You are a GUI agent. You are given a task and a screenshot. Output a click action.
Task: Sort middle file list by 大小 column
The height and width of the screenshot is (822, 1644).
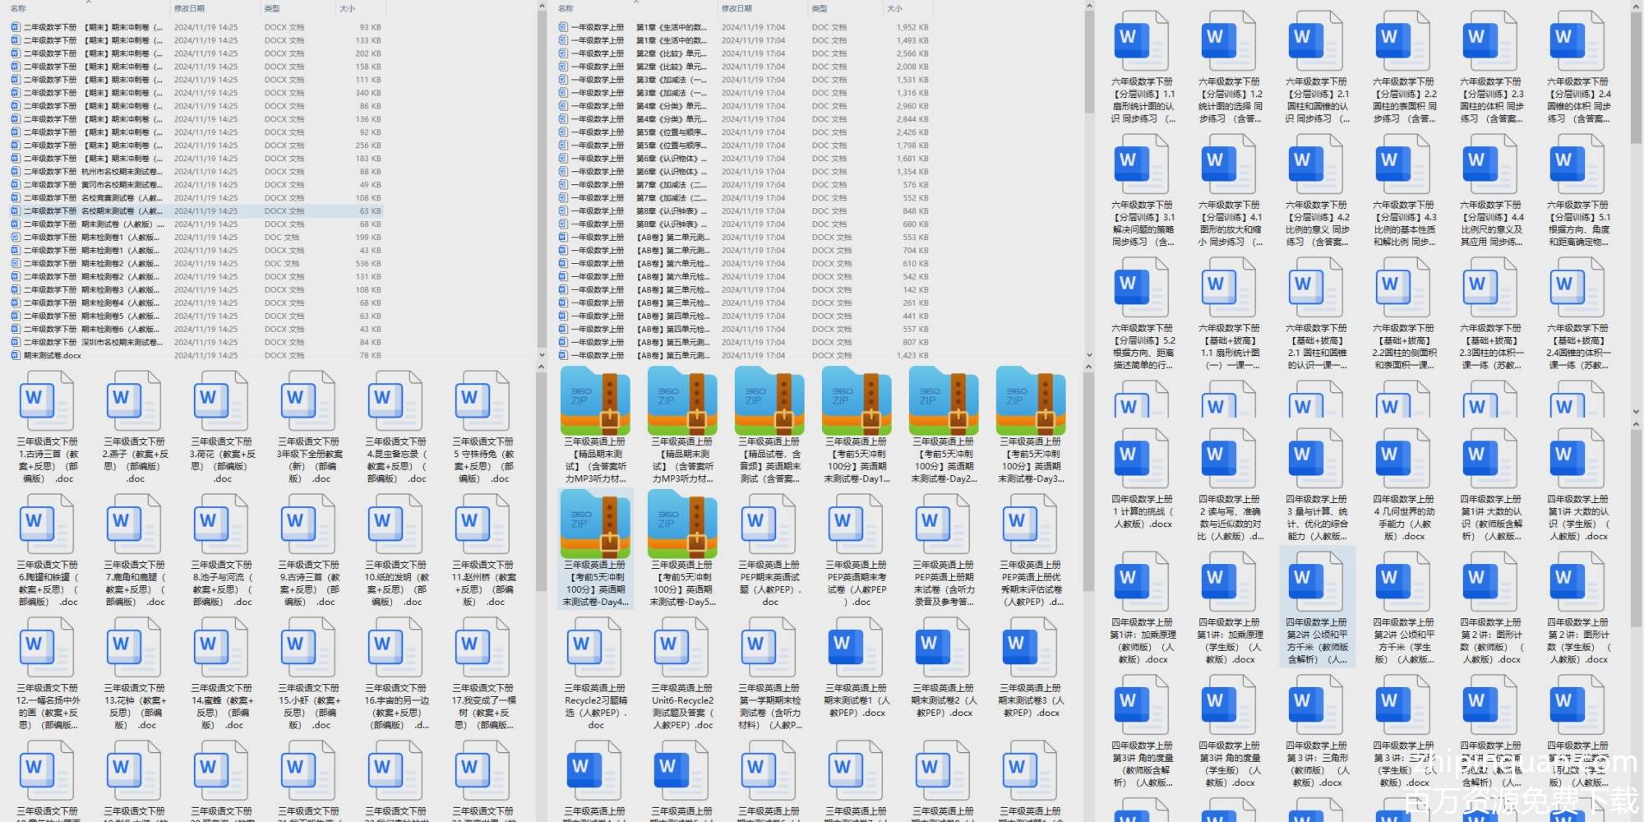tap(895, 8)
